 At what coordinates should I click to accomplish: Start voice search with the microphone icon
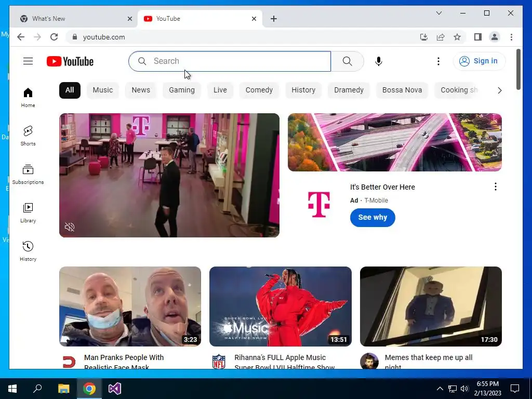point(379,61)
